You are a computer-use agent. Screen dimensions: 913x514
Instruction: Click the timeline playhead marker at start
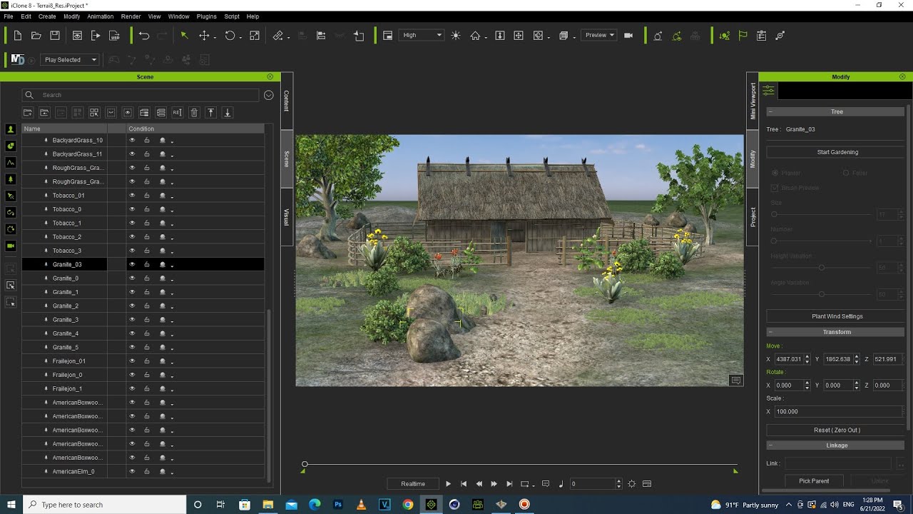pos(305,465)
